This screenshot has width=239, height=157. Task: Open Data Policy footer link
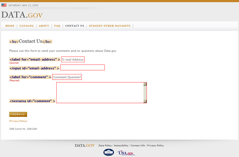[x=105, y=145]
